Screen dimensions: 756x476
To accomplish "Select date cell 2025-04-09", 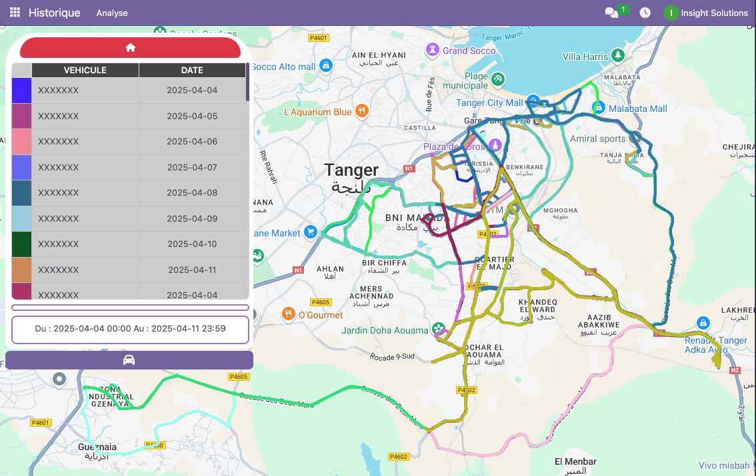I will point(192,218).
